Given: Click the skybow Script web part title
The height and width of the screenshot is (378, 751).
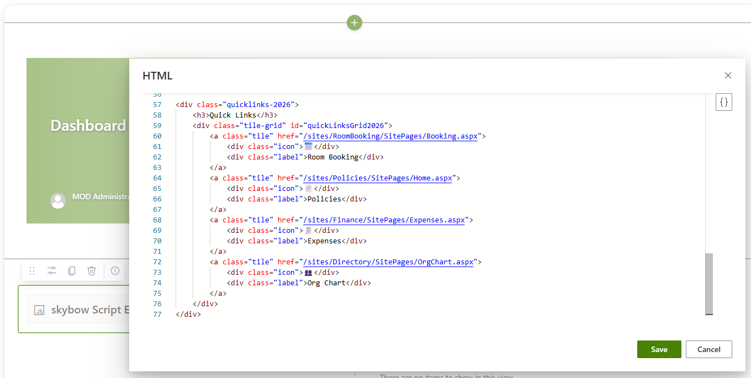Looking at the screenshot, I should coord(90,310).
